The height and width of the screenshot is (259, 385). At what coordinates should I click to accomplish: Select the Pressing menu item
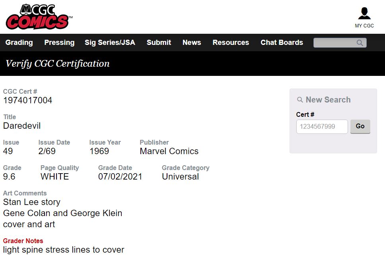[x=59, y=43]
